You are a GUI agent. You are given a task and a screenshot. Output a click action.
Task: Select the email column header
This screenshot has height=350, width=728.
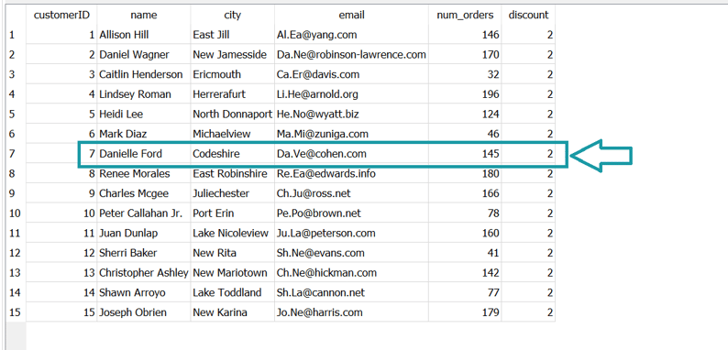point(351,15)
